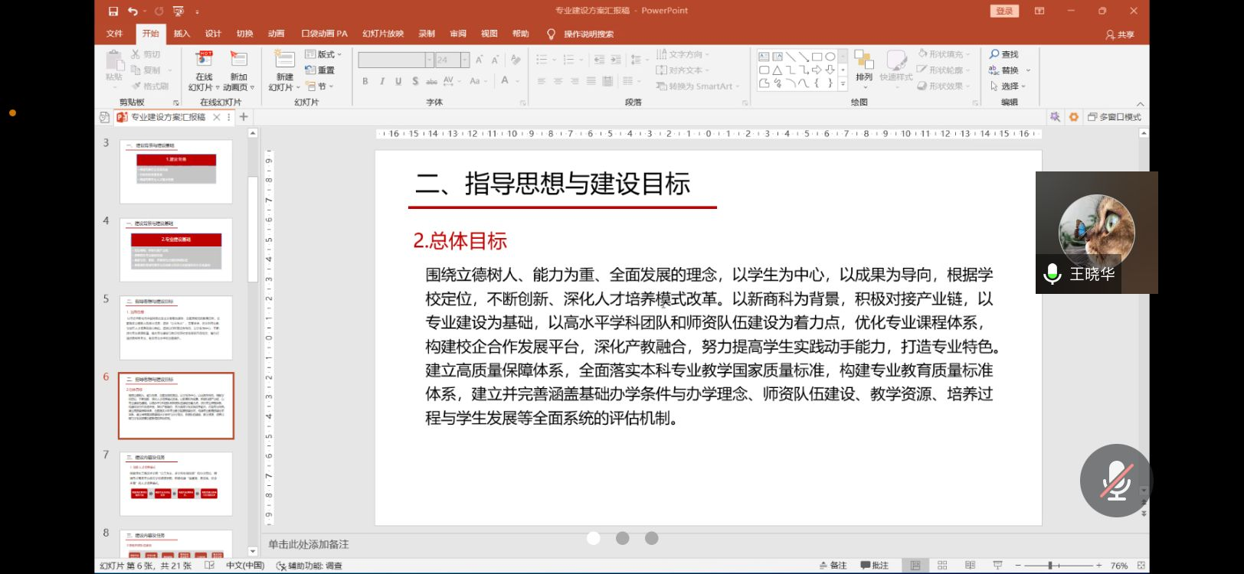Click the New Slide icon

284,60
